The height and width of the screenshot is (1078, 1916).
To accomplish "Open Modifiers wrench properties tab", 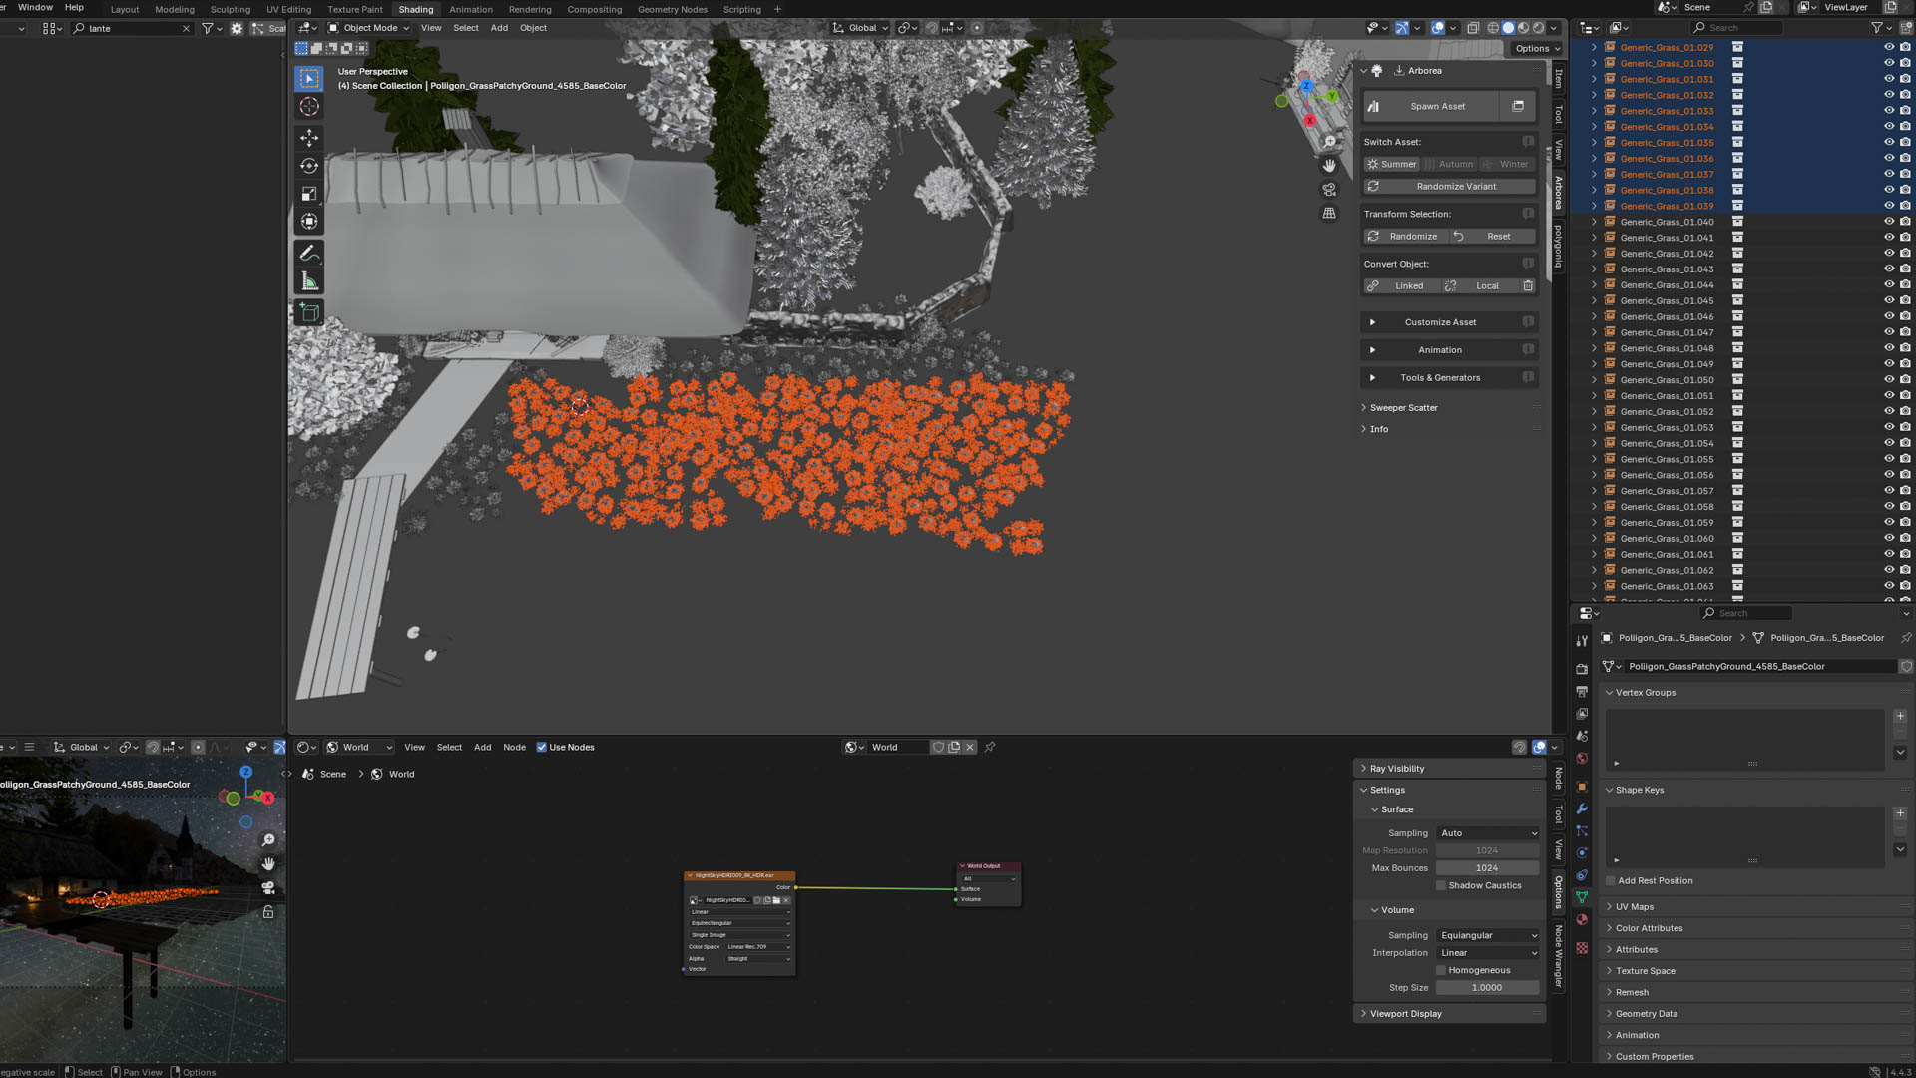I will point(1582,808).
